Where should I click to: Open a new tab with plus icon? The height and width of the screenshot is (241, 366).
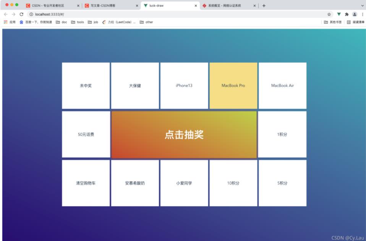264,6
